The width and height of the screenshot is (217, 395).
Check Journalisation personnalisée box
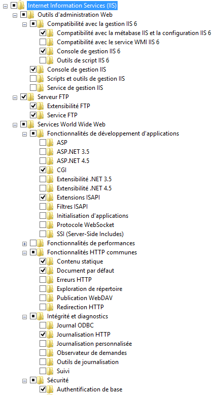click(43, 344)
